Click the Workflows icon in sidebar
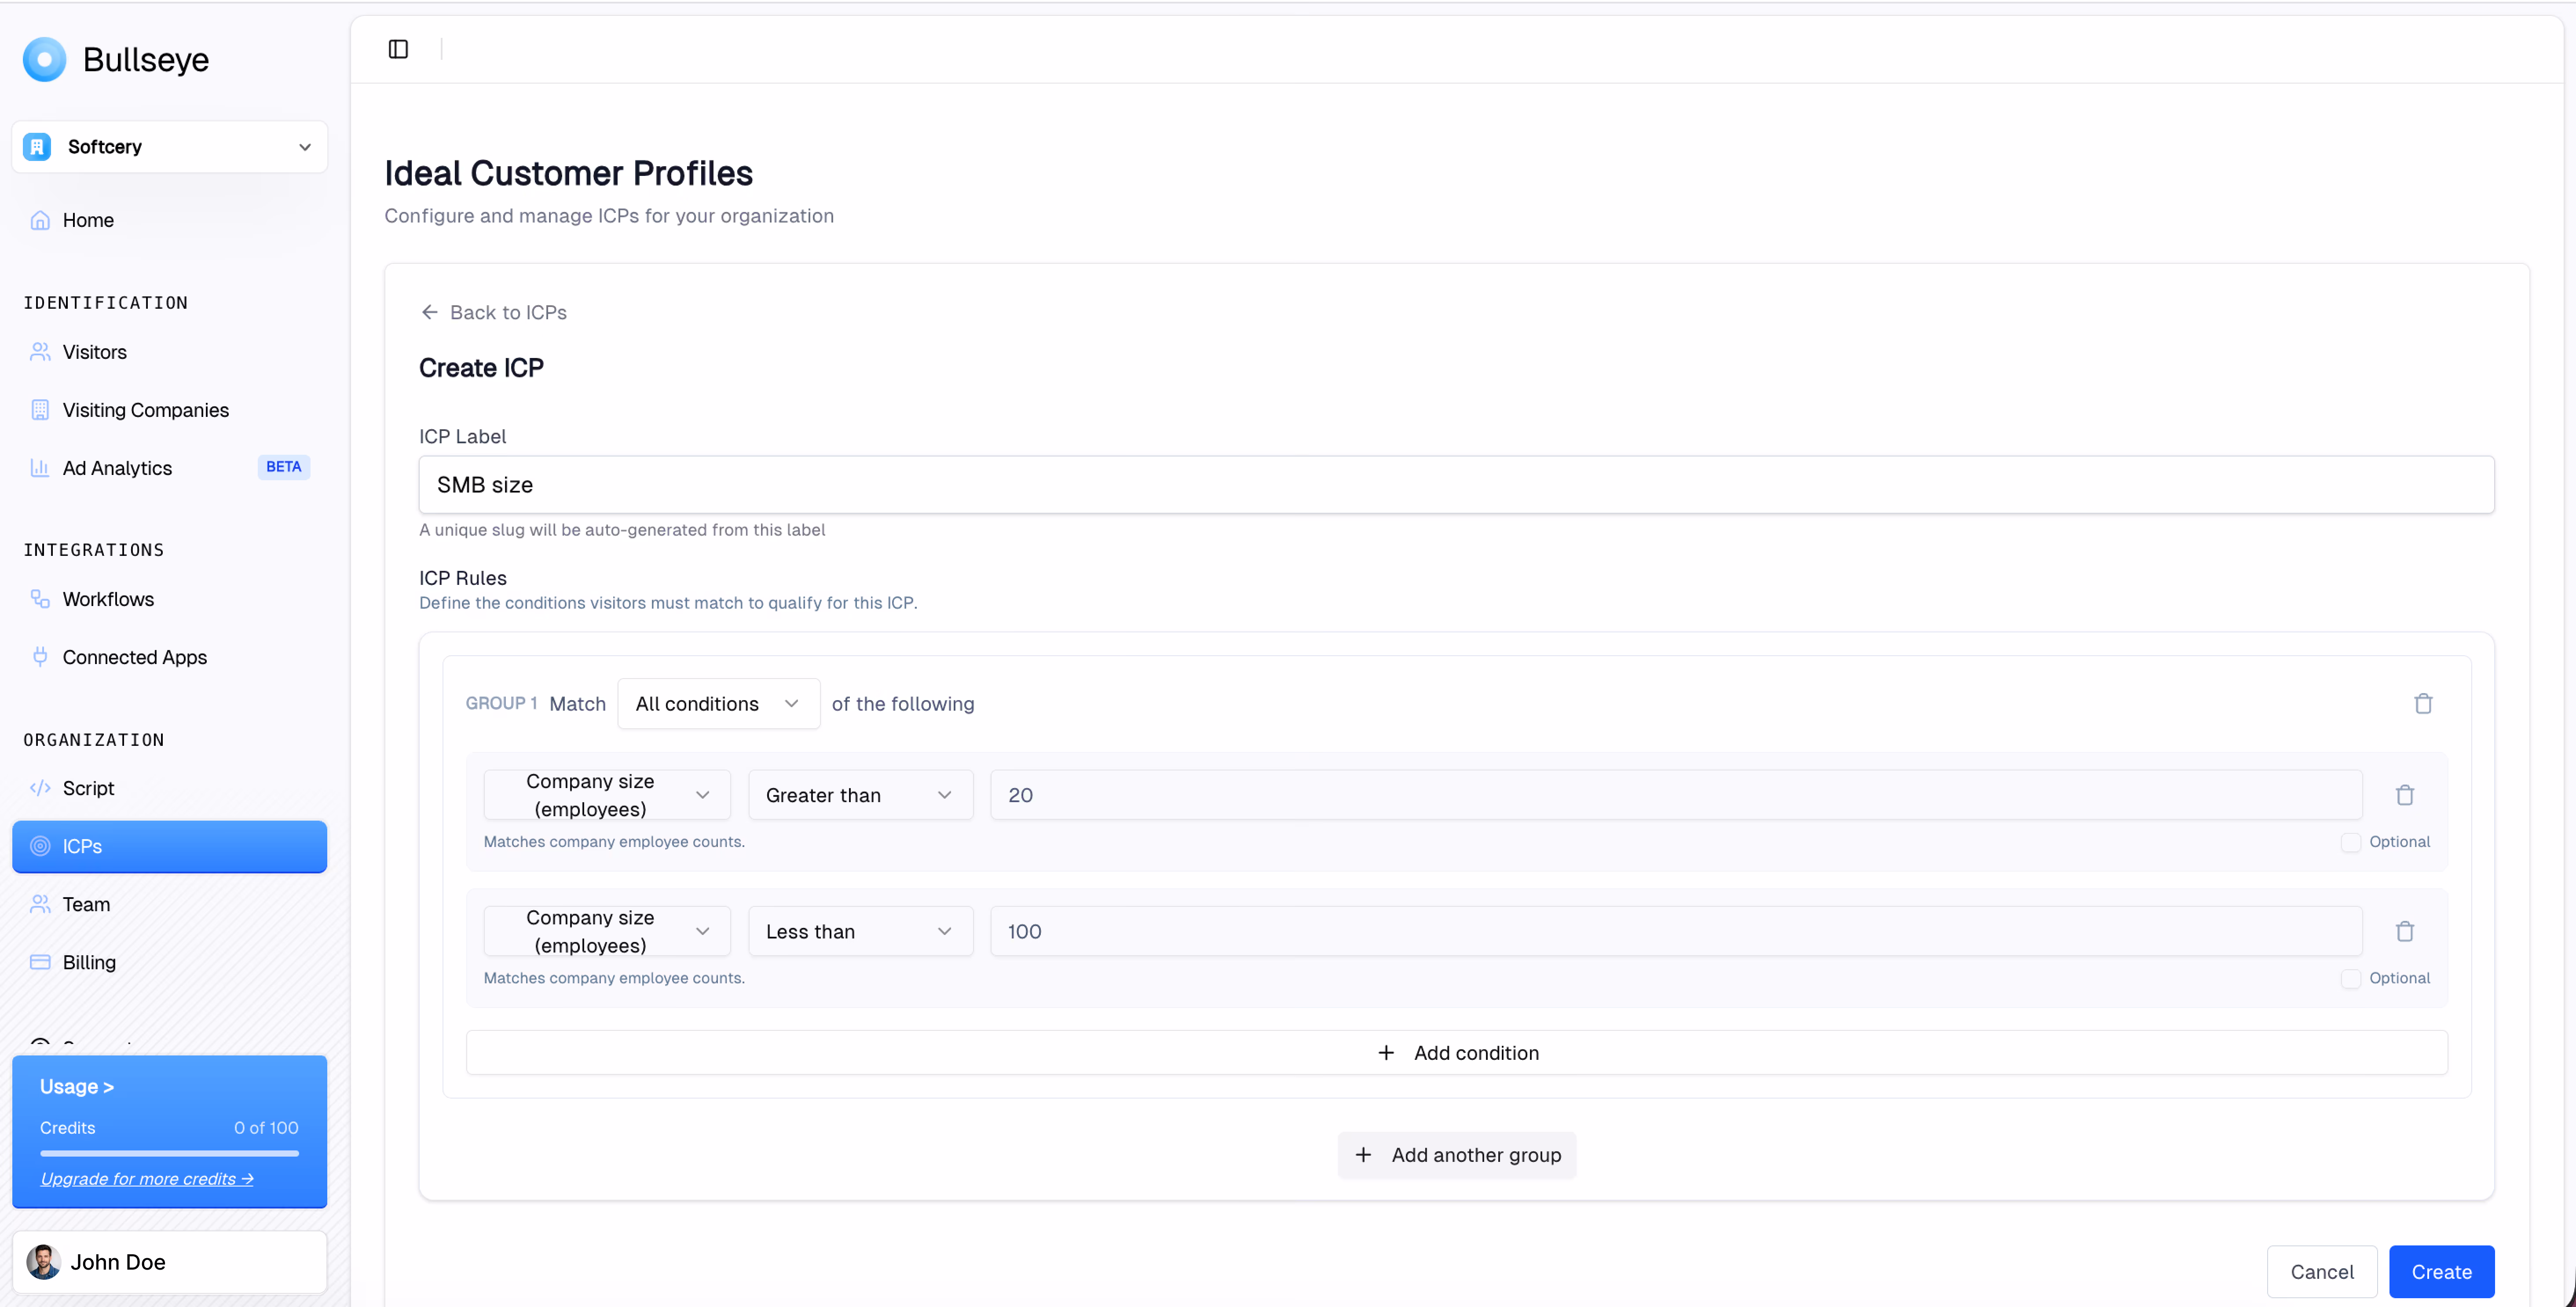This screenshot has height=1307, width=2576. (x=40, y=599)
